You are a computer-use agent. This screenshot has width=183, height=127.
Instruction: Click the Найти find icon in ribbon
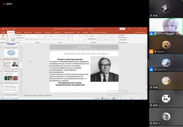tap(122, 35)
